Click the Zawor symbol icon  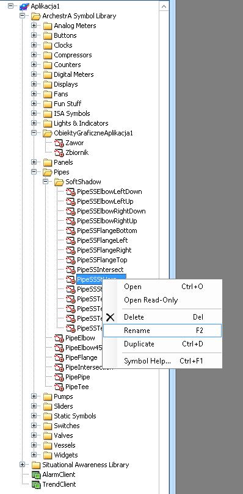point(59,143)
